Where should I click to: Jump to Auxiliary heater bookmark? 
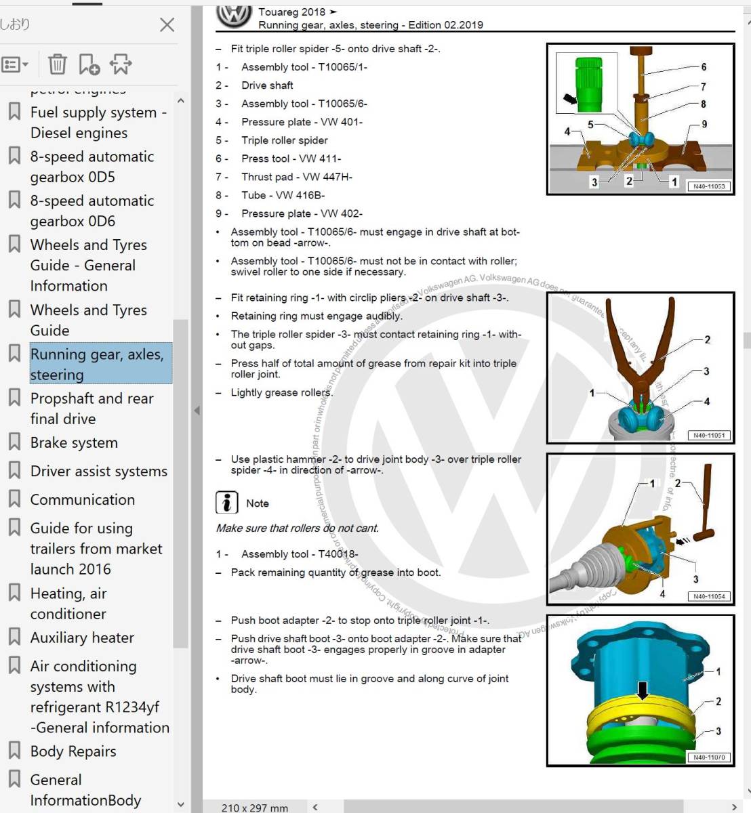point(82,638)
